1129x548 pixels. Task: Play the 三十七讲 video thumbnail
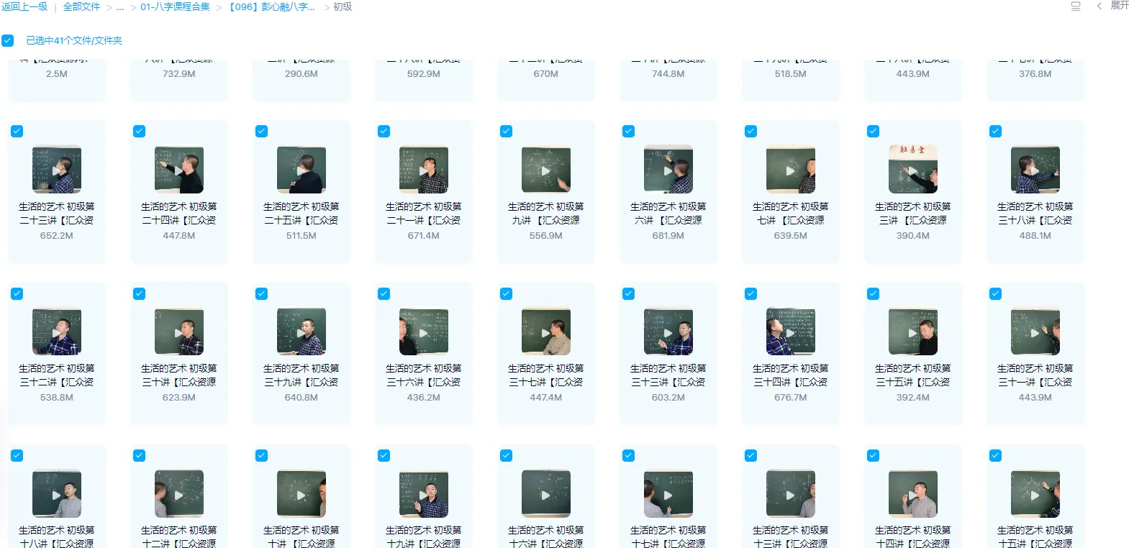(546, 332)
